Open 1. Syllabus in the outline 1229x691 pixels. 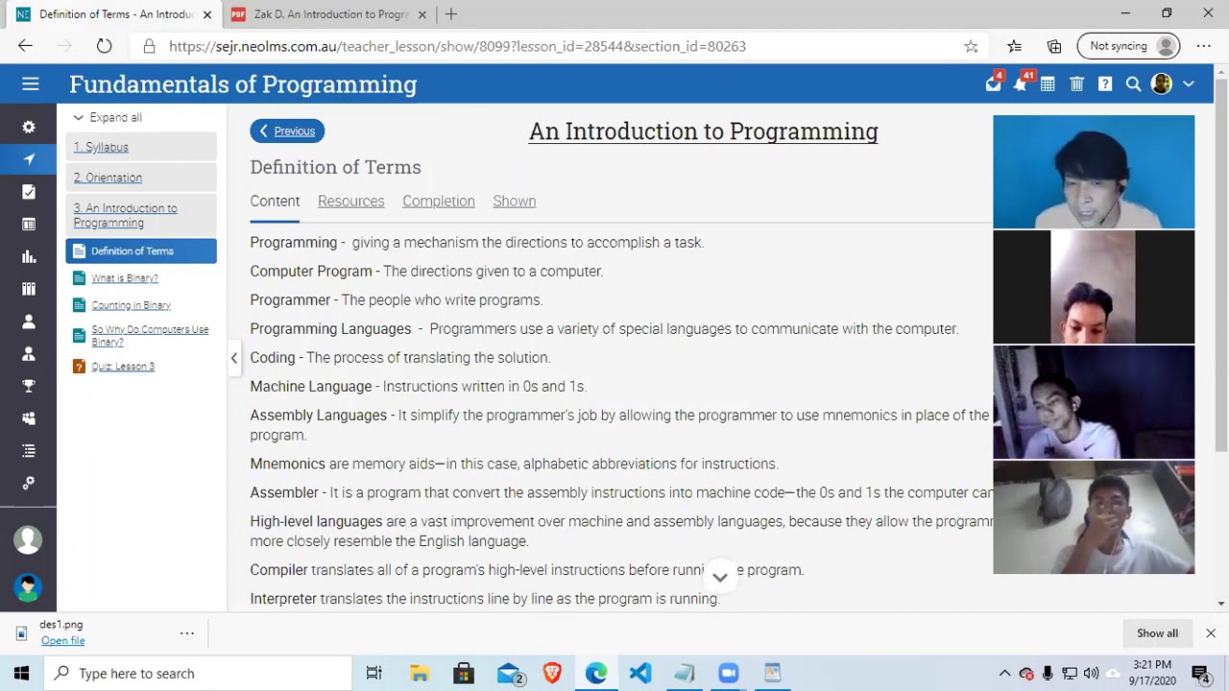(x=101, y=147)
